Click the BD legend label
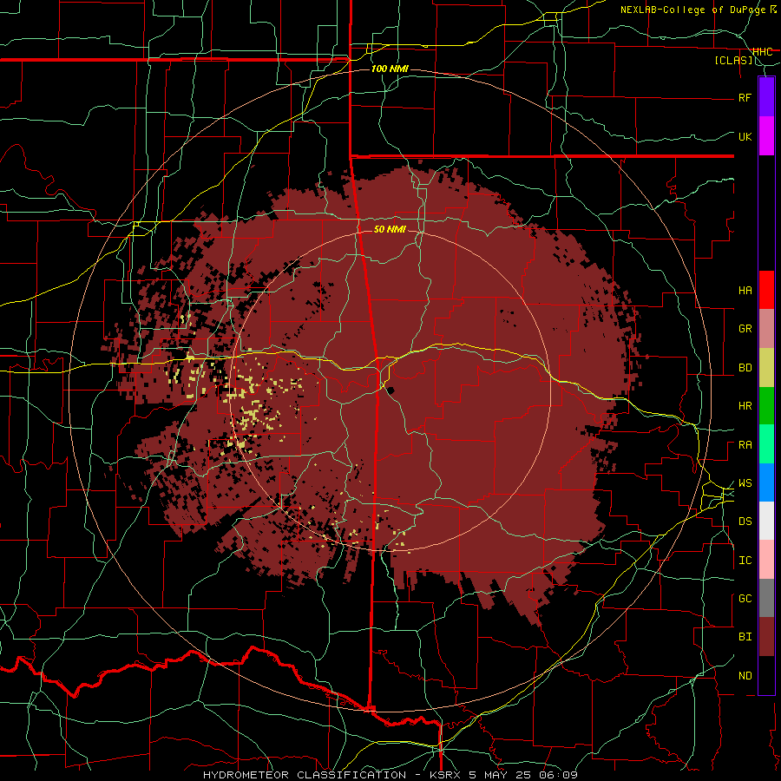781x781 pixels. [745, 368]
